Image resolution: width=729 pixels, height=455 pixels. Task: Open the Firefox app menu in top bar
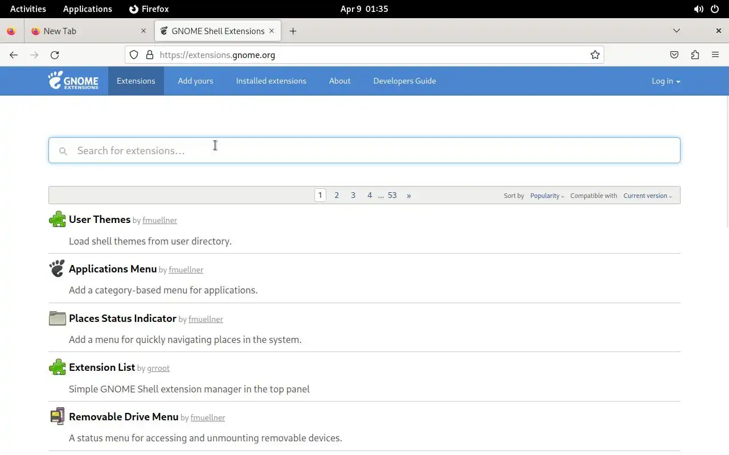click(x=149, y=9)
